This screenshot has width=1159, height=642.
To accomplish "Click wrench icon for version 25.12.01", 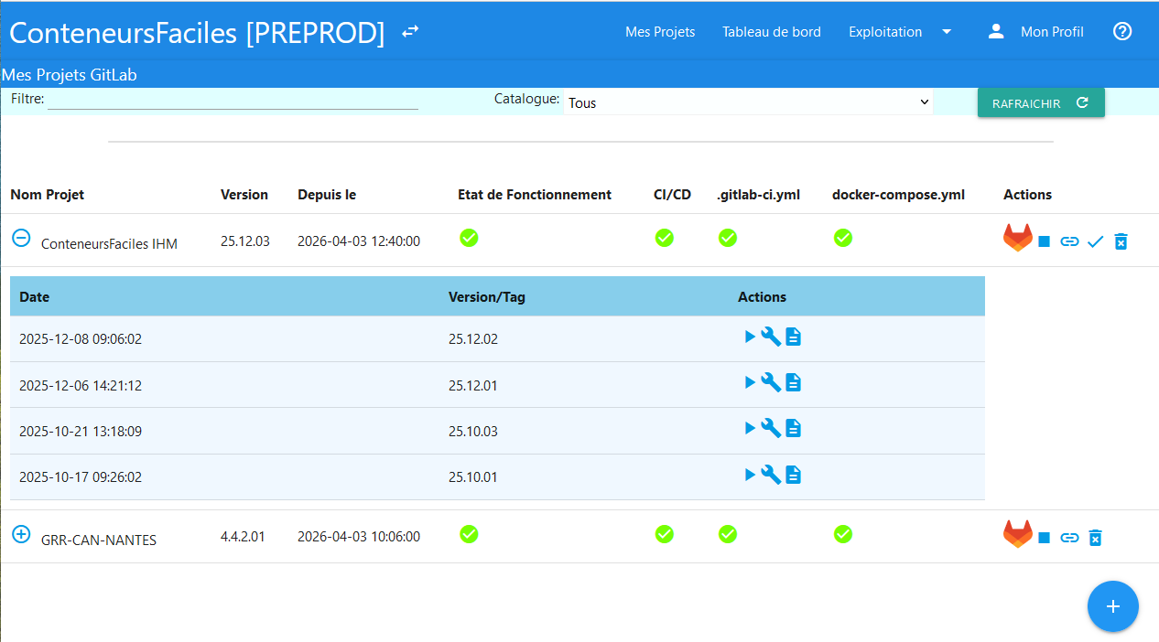I will (771, 382).
